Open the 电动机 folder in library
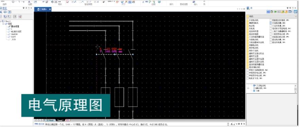The image size is (299, 127). click(x=252, y=25)
